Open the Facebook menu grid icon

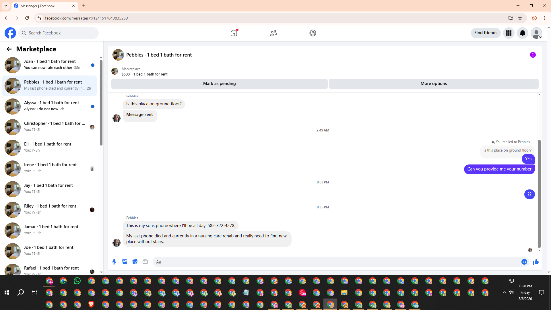(x=509, y=33)
